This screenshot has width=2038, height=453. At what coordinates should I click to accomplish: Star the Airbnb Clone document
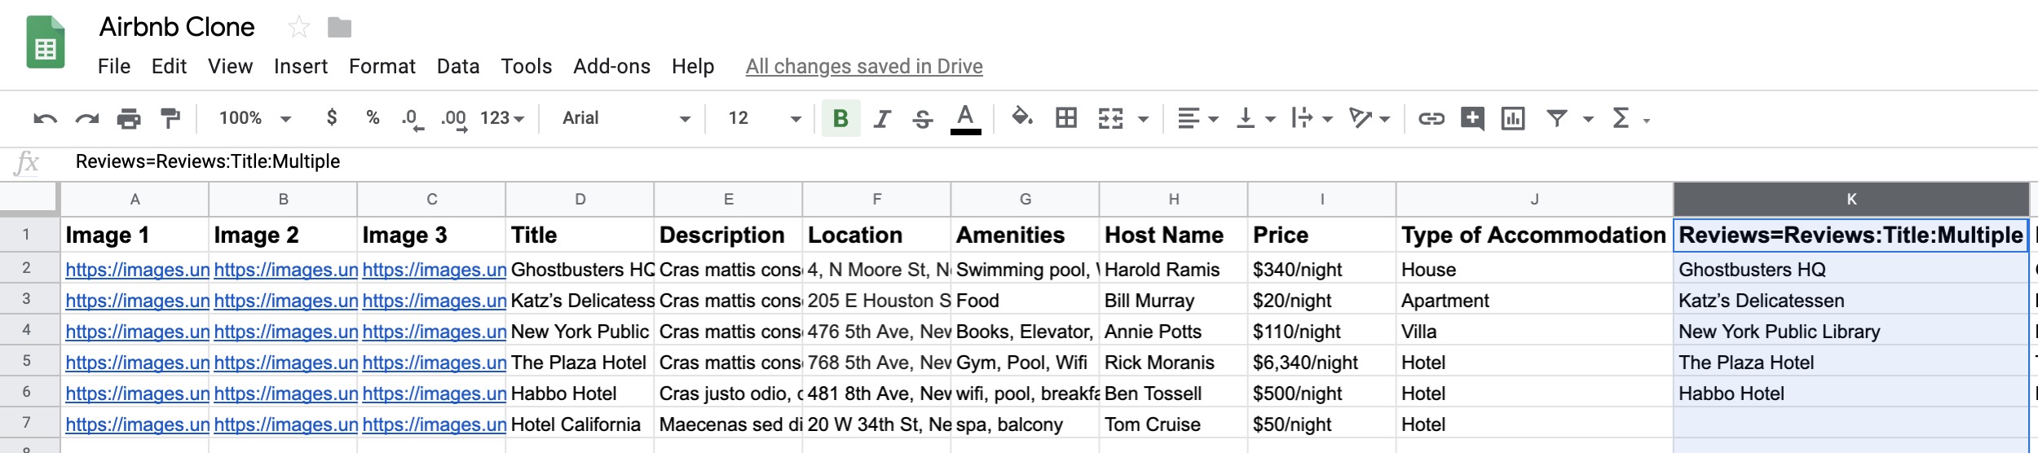[x=299, y=28]
